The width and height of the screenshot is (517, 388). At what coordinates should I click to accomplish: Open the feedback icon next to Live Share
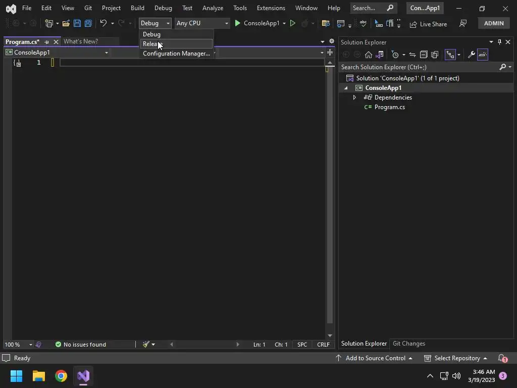coord(463,23)
